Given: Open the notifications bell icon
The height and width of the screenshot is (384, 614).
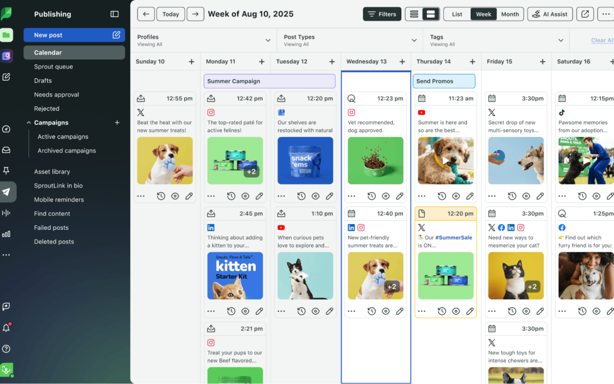Looking at the screenshot, I should [x=6, y=328].
